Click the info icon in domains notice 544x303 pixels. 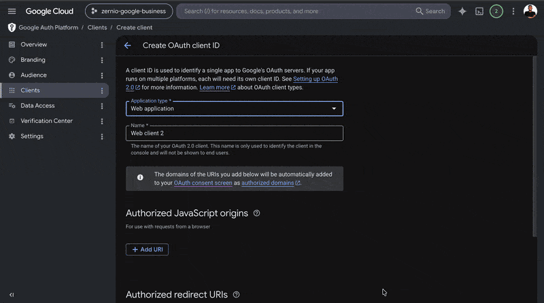coord(140,177)
